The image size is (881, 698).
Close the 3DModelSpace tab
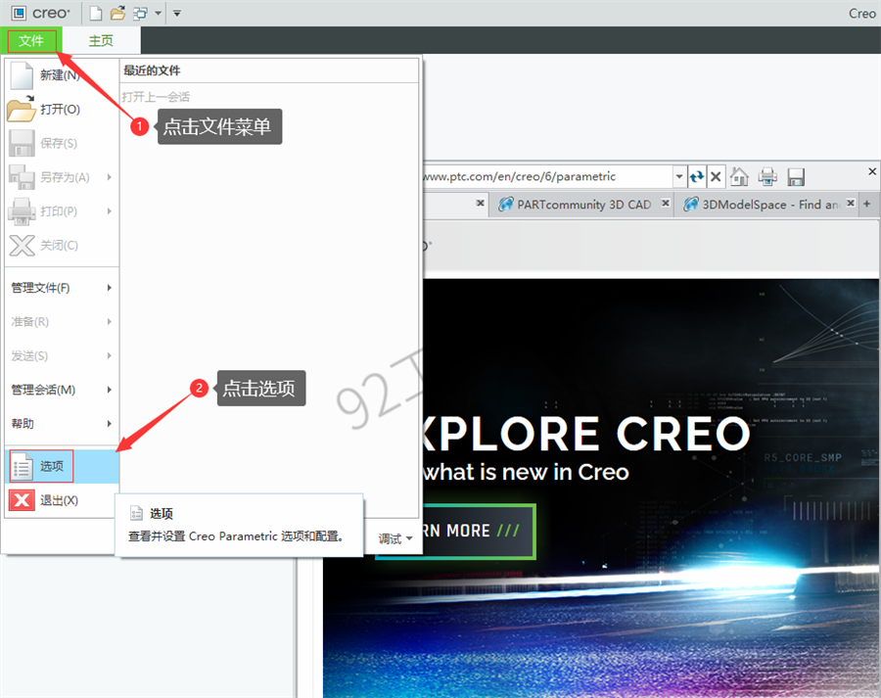coord(851,203)
